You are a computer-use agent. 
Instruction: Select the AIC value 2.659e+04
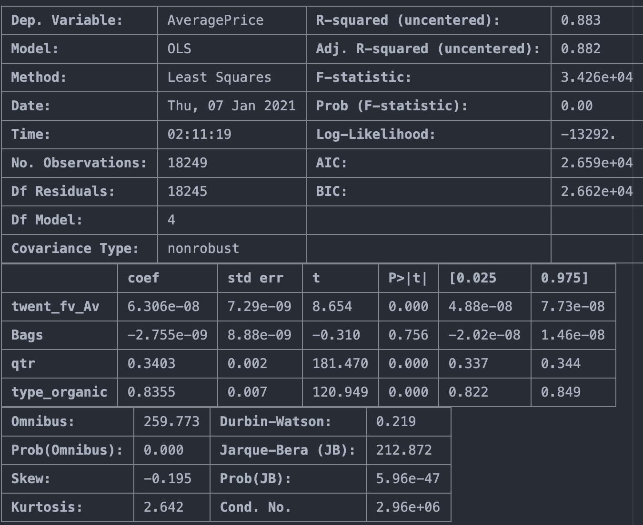click(x=596, y=163)
